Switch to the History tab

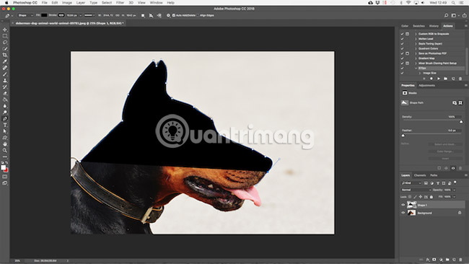[x=434, y=26]
